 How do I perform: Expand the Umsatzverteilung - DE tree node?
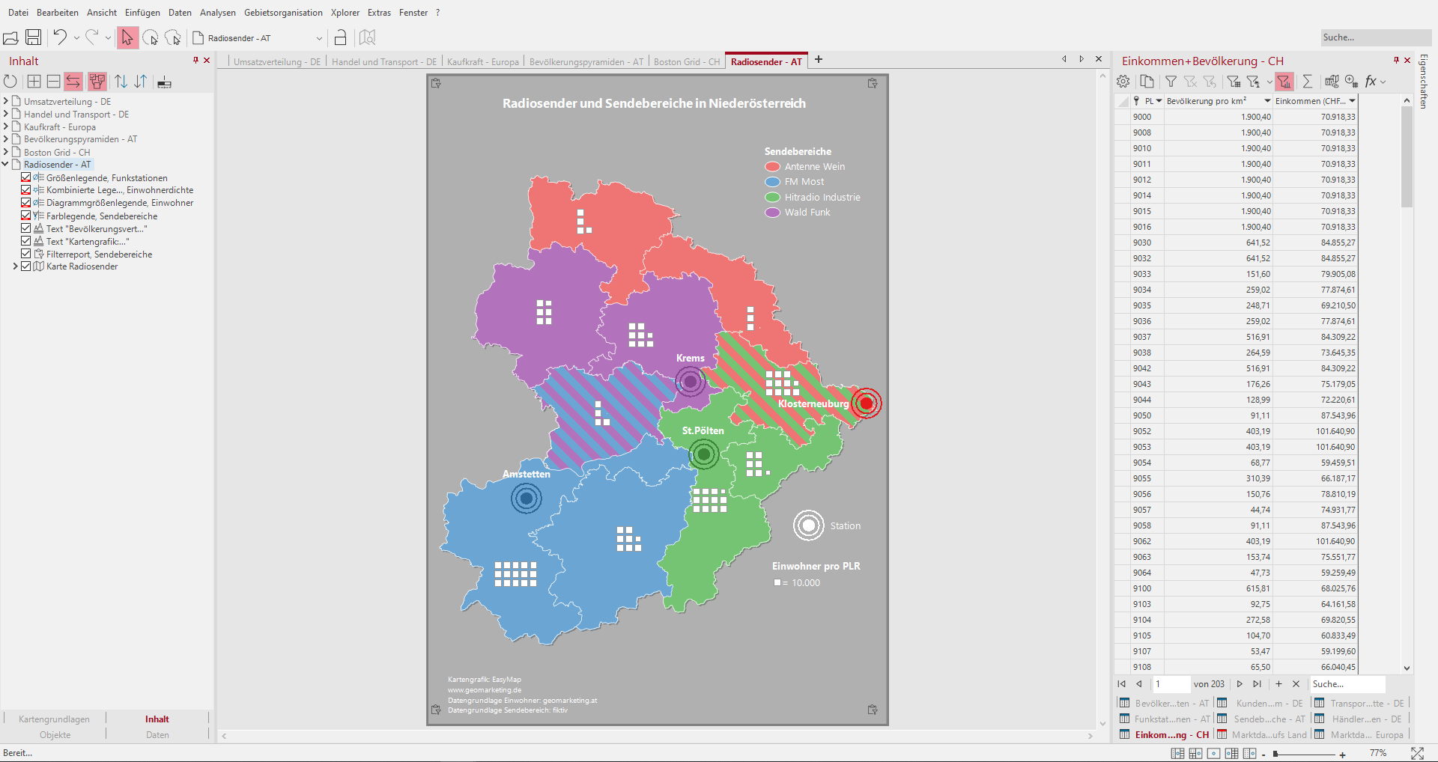[6, 101]
